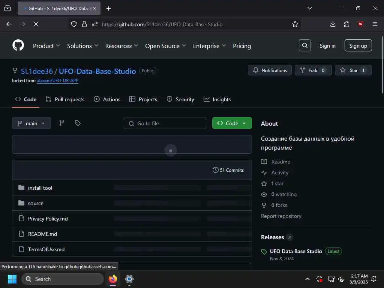The width and height of the screenshot is (384, 288).
Task: Open the source folder
Action: pyautogui.click(x=36, y=203)
